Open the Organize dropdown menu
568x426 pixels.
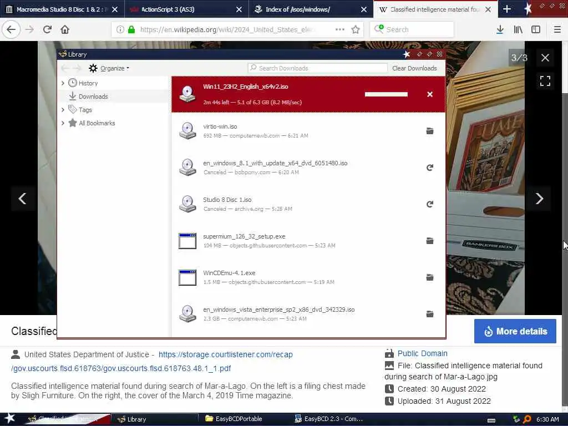(x=109, y=68)
